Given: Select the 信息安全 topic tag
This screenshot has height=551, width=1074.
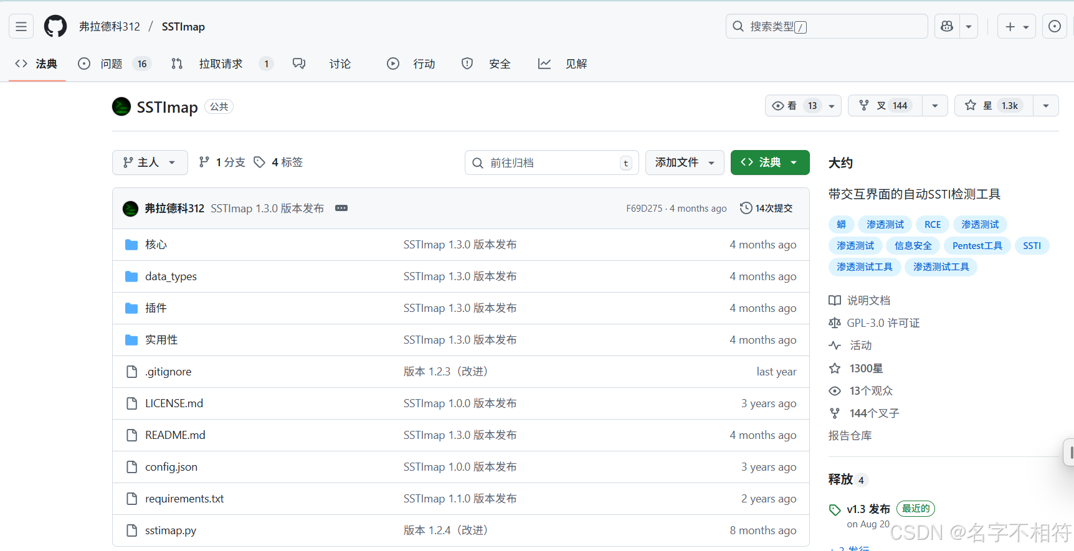Looking at the screenshot, I should pos(913,246).
